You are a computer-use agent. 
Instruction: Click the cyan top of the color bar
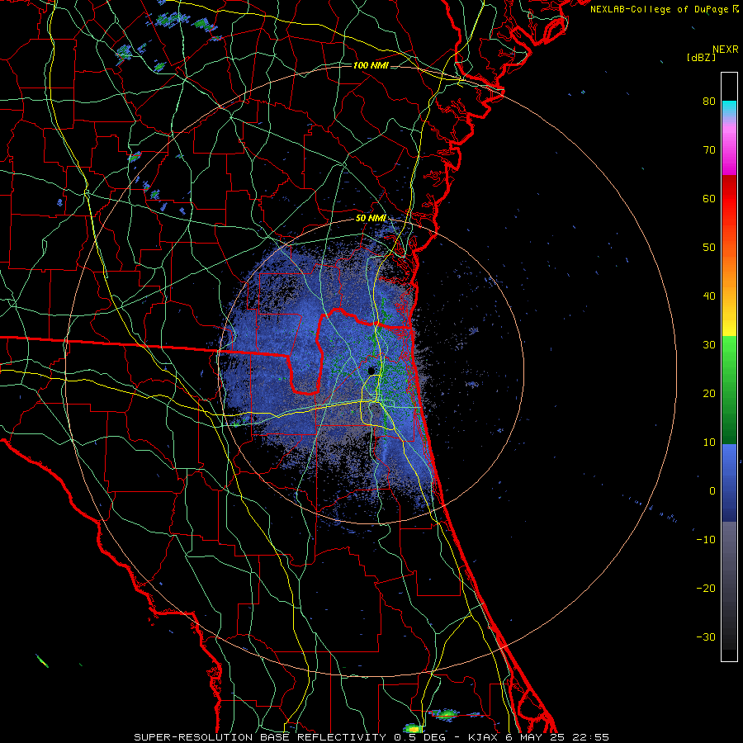tap(729, 107)
